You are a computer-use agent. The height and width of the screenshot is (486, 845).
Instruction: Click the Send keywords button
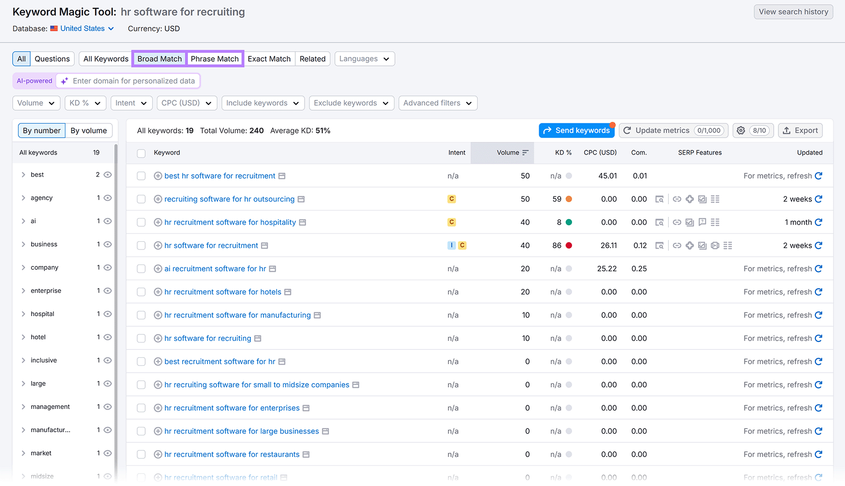577,130
